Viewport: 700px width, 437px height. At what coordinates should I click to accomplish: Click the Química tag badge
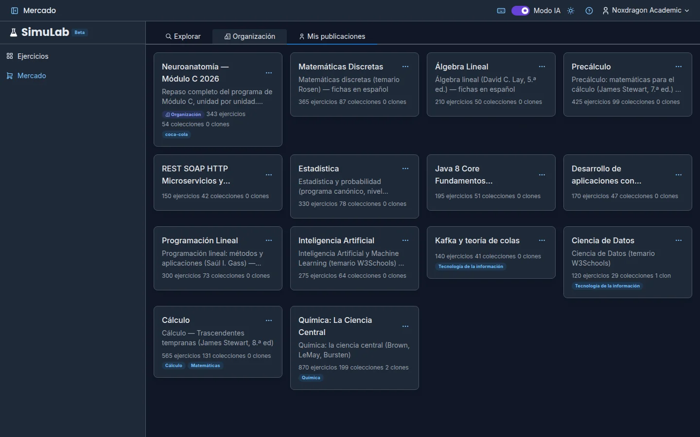tap(311, 378)
